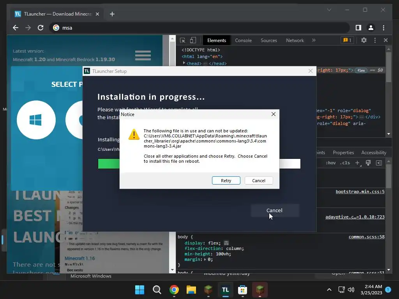The image size is (399, 299).
Task: Open DevTools customize three-dot menu
Action: (x=375, y=40)
